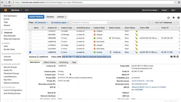Open the All instance types dropdown

60,23
